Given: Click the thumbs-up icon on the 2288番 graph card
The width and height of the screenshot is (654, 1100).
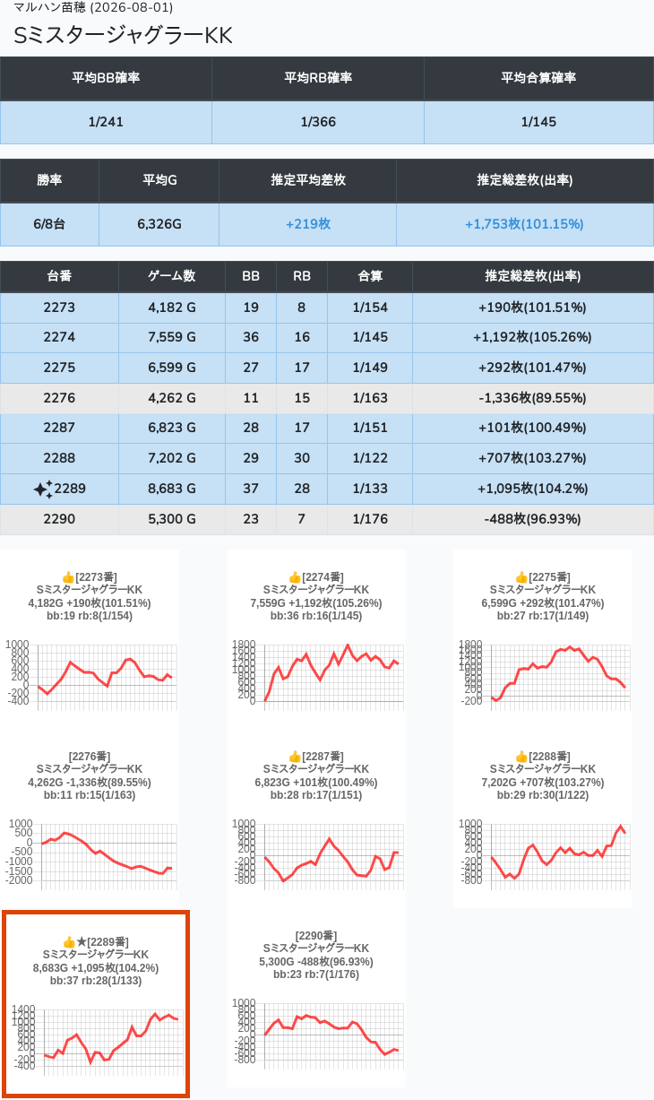Looking at the screenshot, I should (521, 757).
